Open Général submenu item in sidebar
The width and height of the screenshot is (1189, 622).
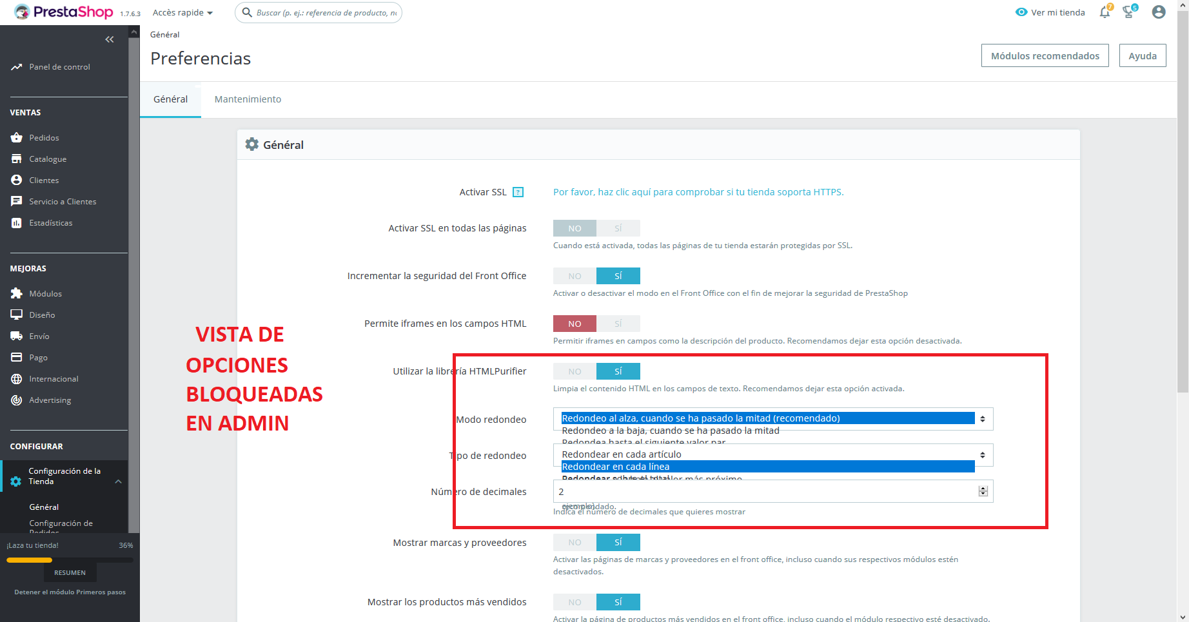click(44, 507)
